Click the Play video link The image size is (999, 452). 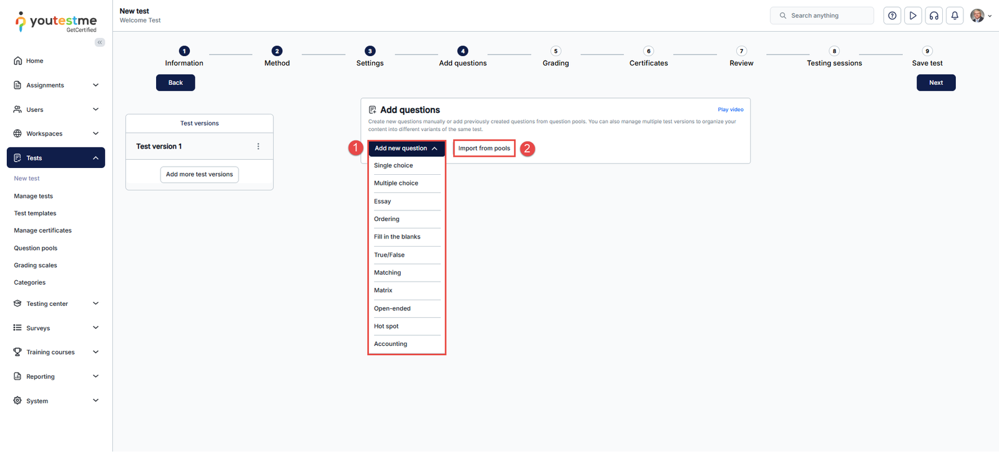point(730,110)
